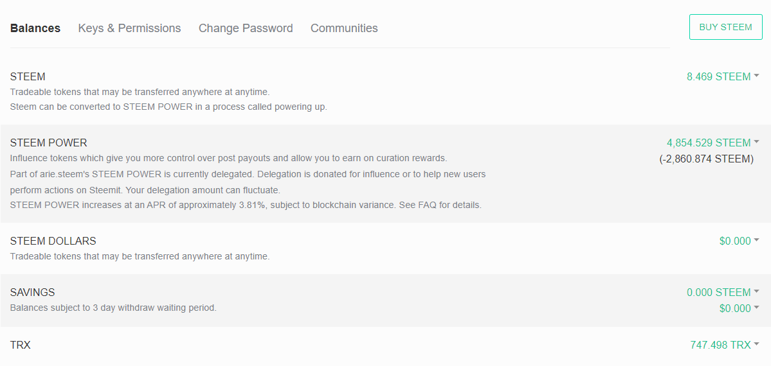Open the Change Password tab
Viewport: 771px width, 366px height.
pyautogui.click(x=246, y=28)
